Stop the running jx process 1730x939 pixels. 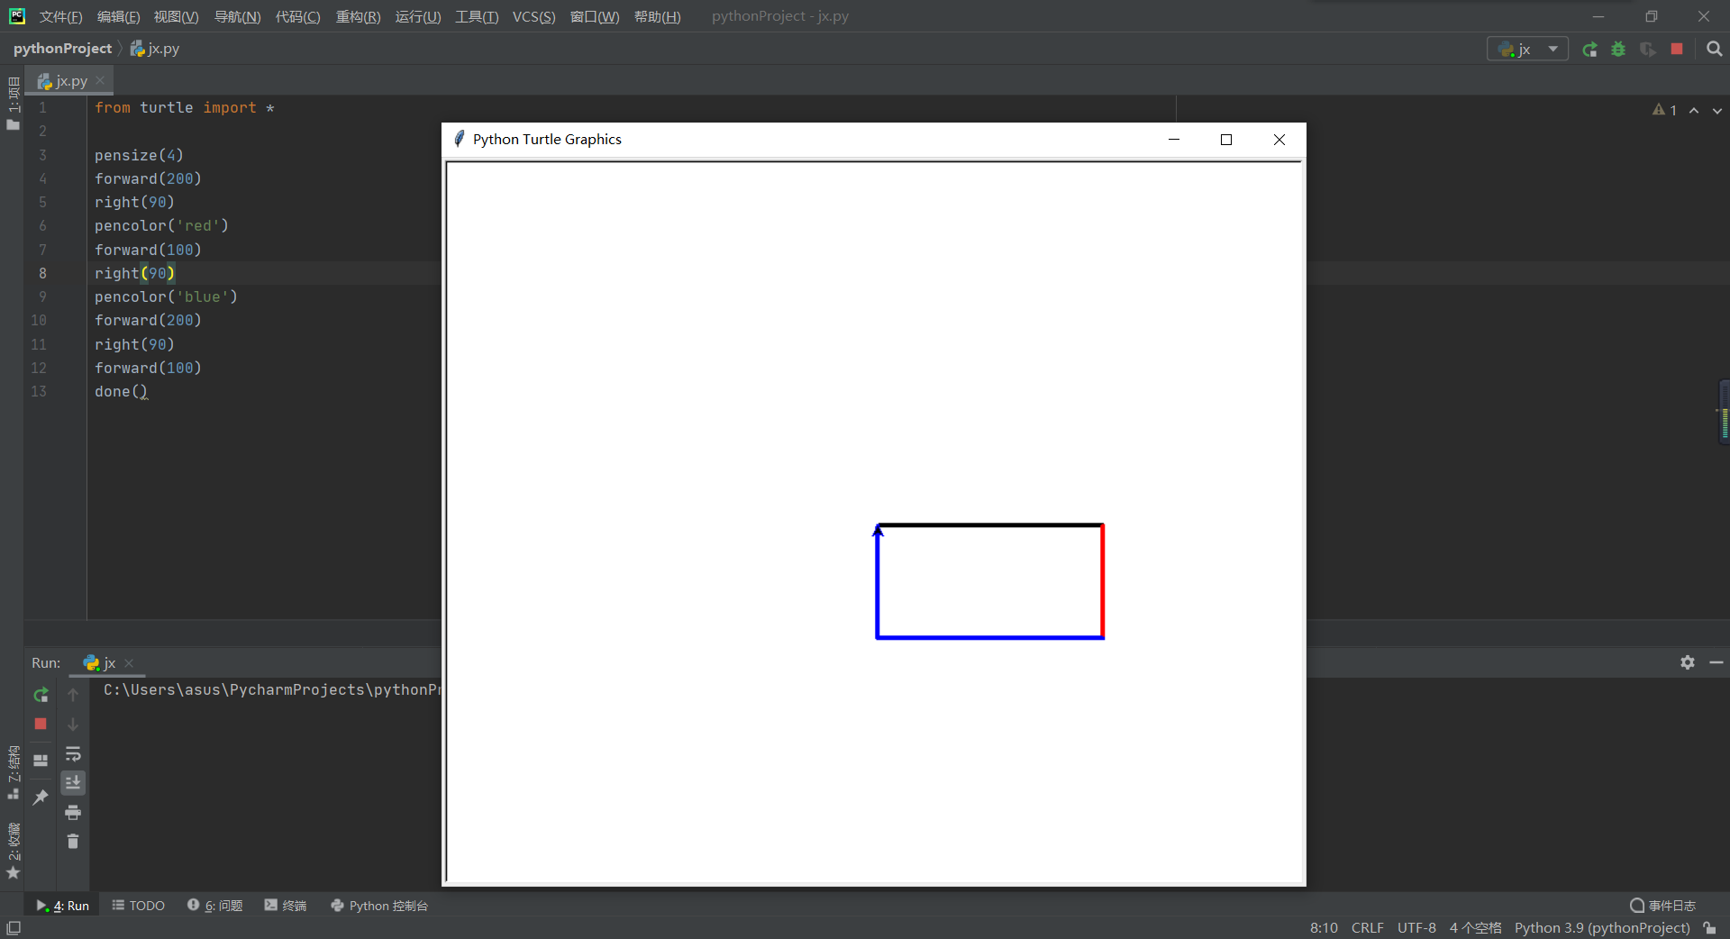pos(40,725)
